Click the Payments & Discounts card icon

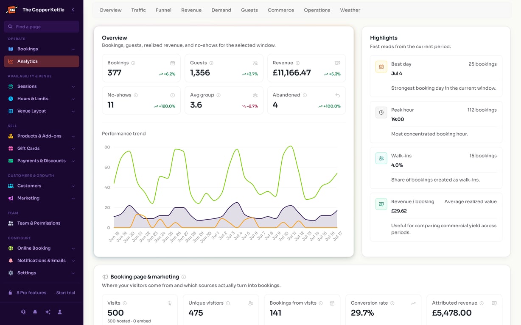tap(11, 161)
